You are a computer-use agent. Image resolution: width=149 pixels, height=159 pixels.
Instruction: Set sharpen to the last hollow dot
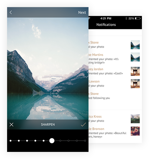point(85,141)
